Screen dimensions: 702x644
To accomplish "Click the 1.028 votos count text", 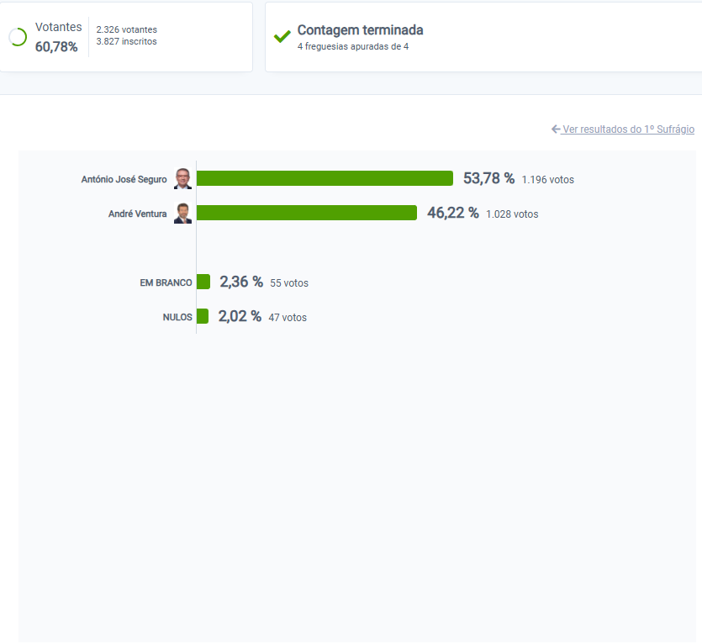I will pyautogui.click(x=512, y=214).
